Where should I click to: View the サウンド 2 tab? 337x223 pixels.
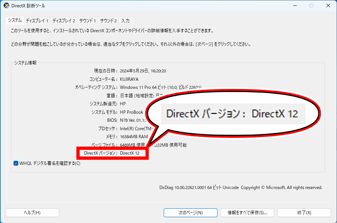pos(108,21)
